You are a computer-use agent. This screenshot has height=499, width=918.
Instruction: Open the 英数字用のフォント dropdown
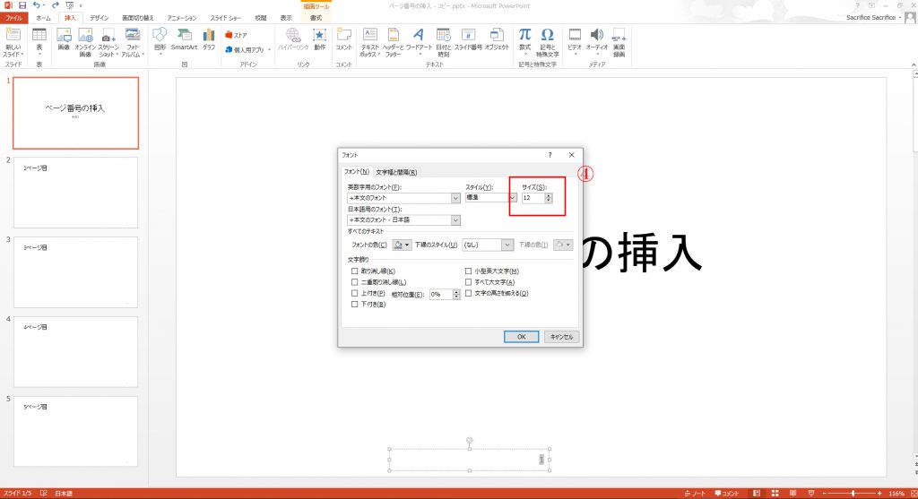[x=455, y=198]
